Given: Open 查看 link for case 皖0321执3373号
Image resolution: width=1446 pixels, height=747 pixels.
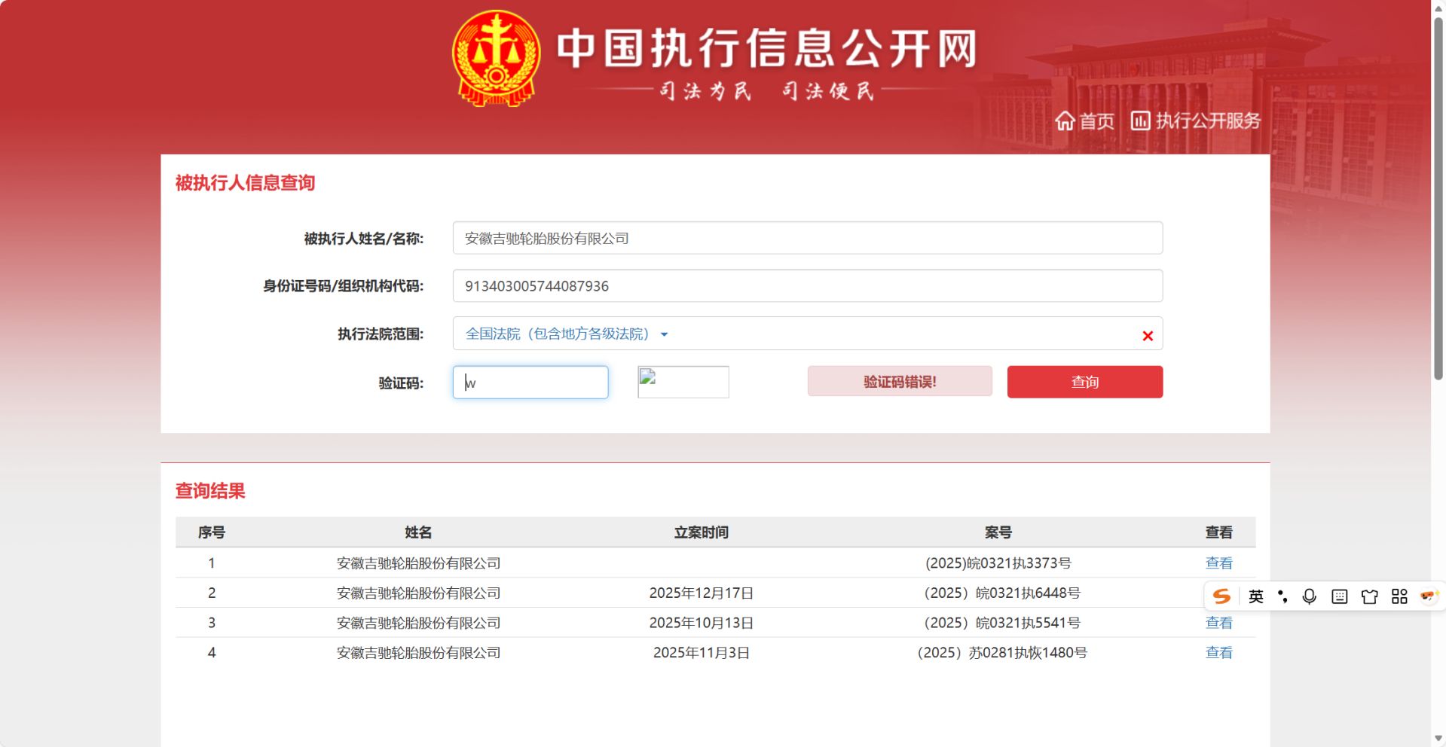Looking at the screenshot, I should click(x=1218, y=563).
